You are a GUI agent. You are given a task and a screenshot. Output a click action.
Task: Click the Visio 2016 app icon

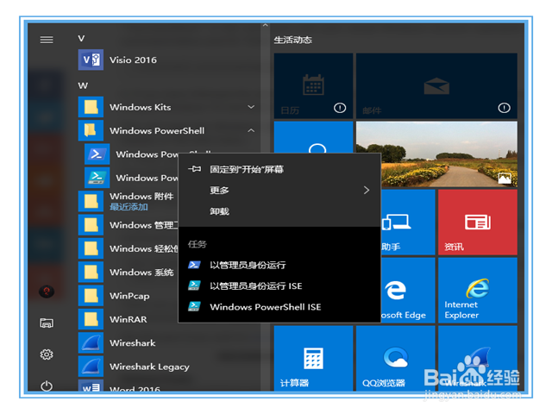(91, 60)
